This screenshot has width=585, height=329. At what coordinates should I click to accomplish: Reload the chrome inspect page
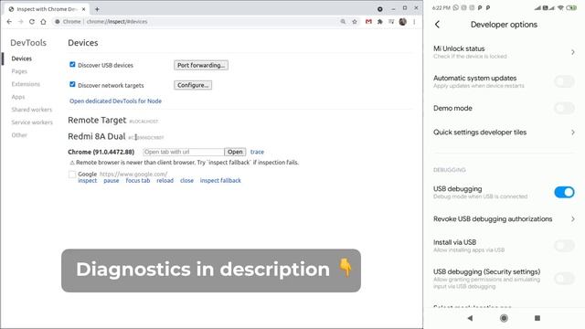(x=32, y=22)
